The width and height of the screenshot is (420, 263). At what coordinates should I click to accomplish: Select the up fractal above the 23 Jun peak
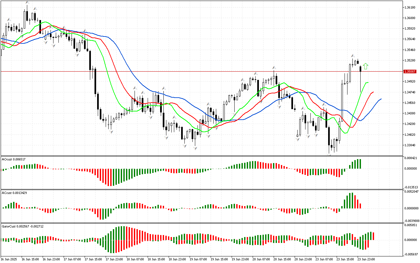pos(353,56)
